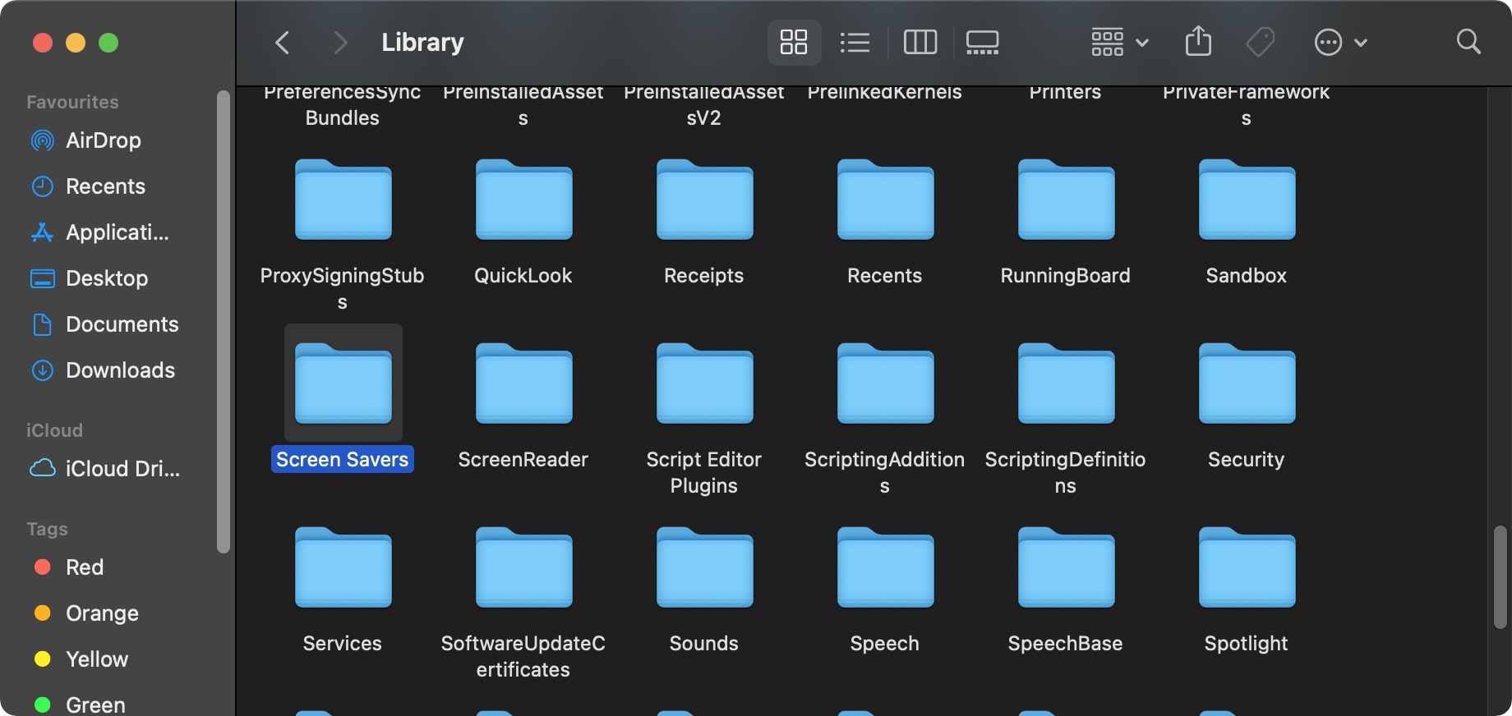Click the main file area scrollbar

1500,577
